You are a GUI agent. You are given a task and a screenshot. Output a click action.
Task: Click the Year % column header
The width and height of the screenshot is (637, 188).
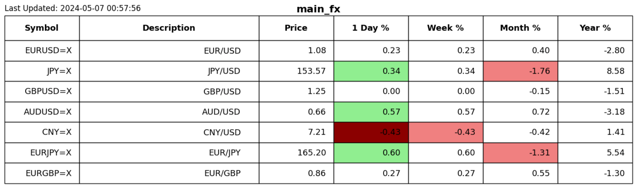595,28
